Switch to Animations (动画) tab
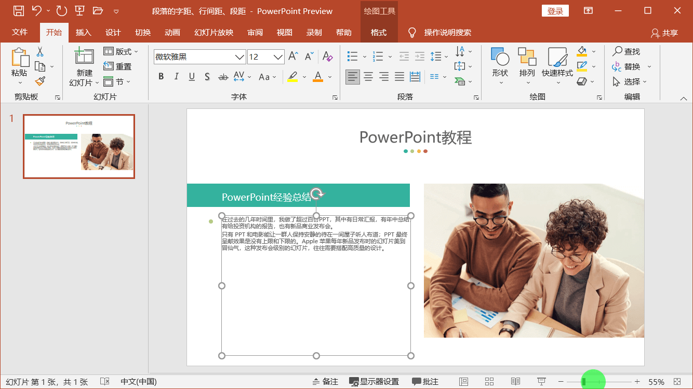Image resolution: width=693 pixels, height=389 pixels. [x=172, y=32]
